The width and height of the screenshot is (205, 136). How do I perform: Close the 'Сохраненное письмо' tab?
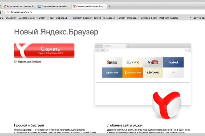(69, 6)
